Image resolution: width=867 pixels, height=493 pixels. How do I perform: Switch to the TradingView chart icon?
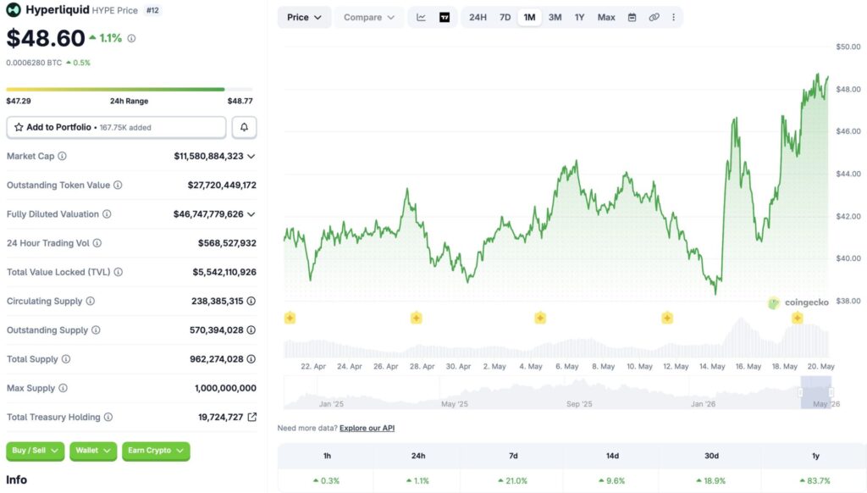coord(445,17)
